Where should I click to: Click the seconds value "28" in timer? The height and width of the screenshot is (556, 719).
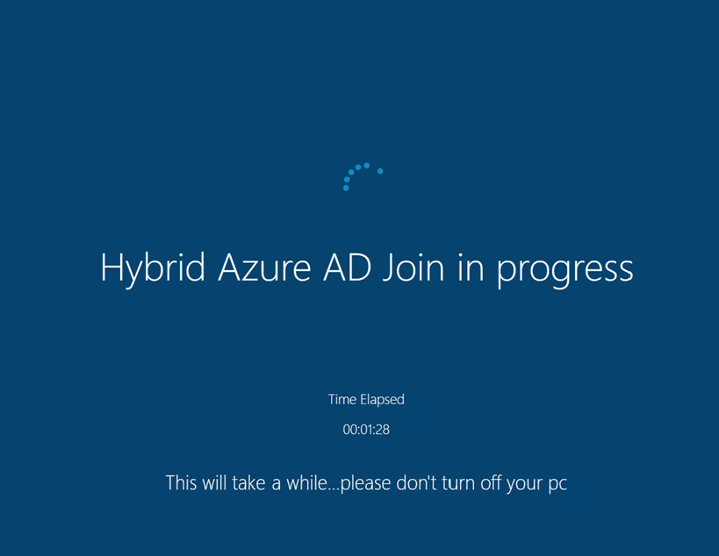382,430
